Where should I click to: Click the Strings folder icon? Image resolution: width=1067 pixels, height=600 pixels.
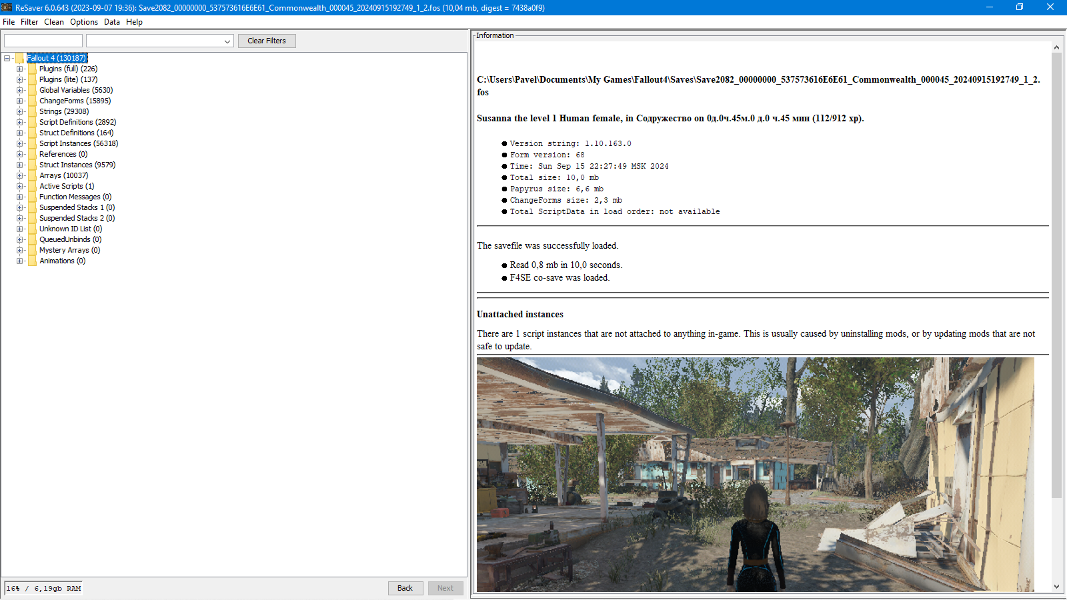pos(32,111)
